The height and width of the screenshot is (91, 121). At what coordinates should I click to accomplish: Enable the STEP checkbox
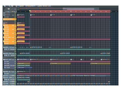(x=10, y=11)
